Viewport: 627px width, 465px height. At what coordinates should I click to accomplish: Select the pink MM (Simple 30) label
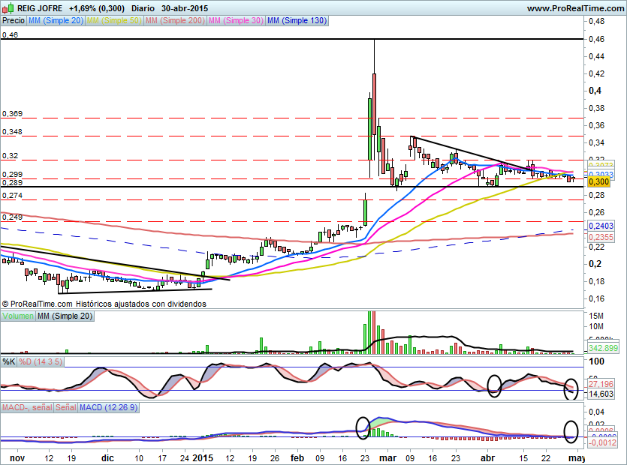coord(235,21)
